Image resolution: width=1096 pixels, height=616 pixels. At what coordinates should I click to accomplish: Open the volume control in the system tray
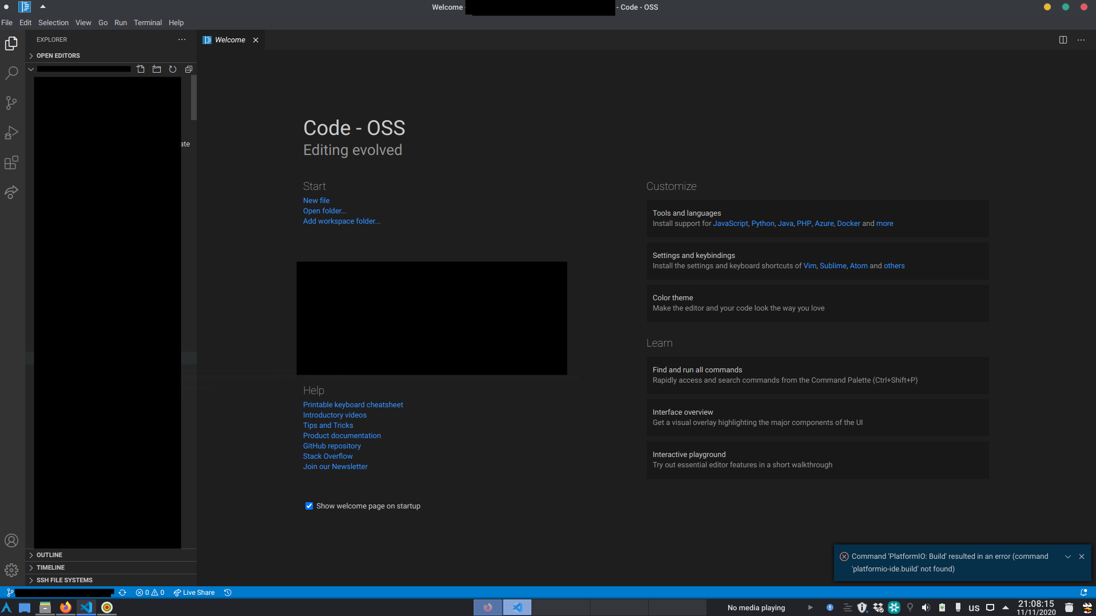click(x=927, y=607)
